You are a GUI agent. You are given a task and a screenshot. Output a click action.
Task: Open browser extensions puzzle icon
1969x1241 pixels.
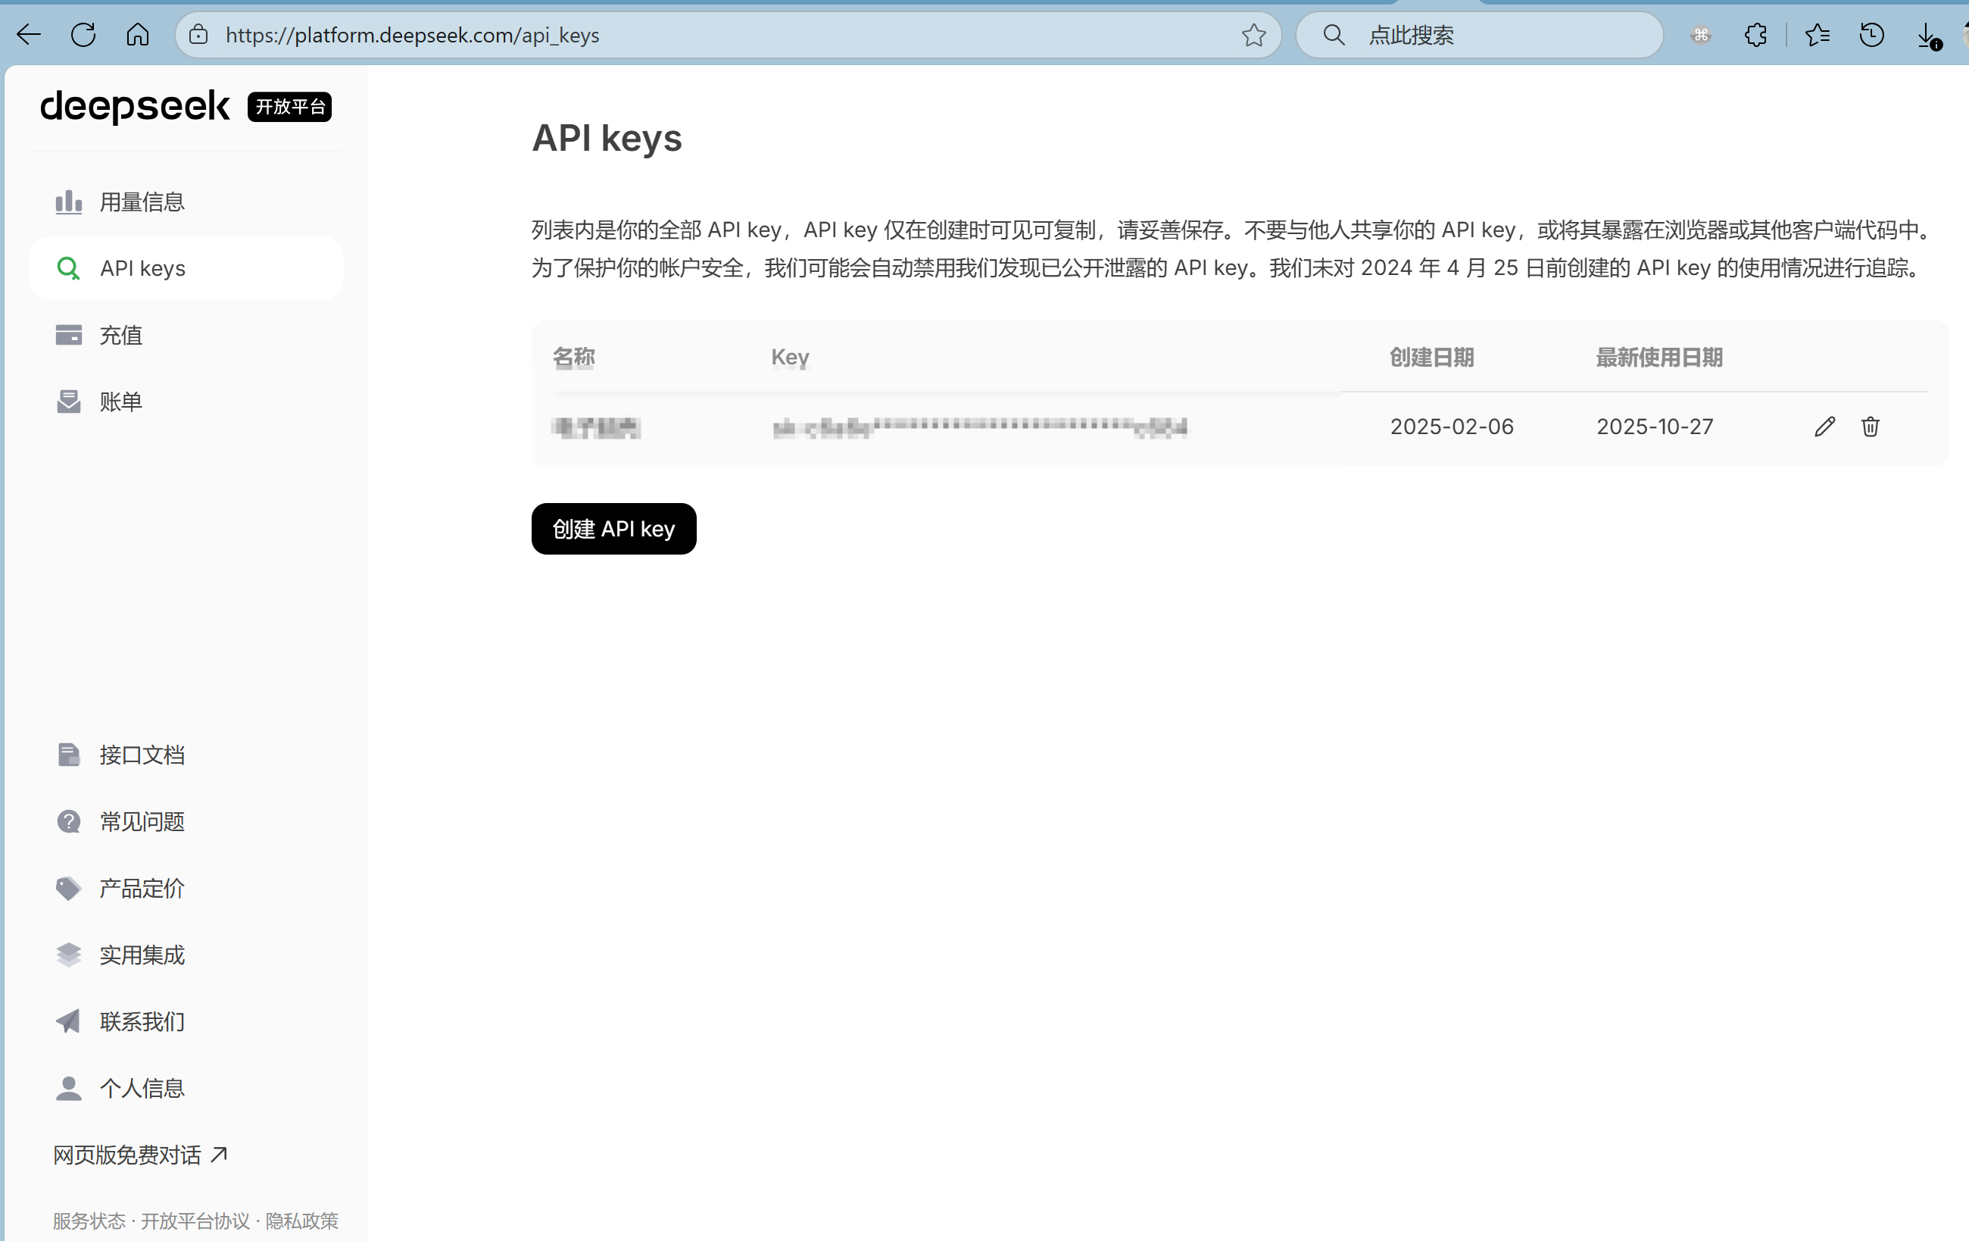click(x=1755, y=34)
